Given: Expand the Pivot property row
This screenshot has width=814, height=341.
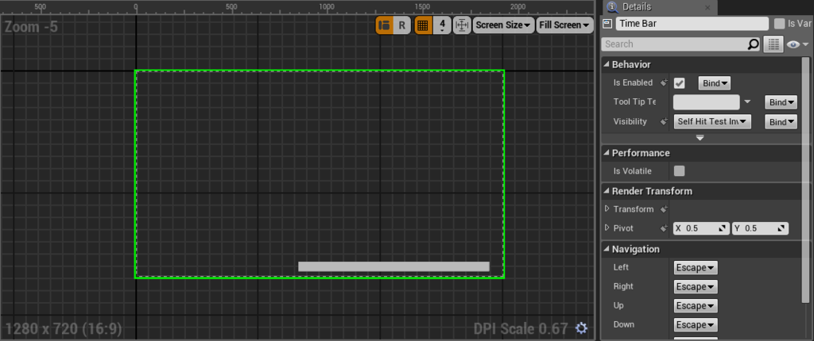Looking at the screenshot, I should click(607, 228).
